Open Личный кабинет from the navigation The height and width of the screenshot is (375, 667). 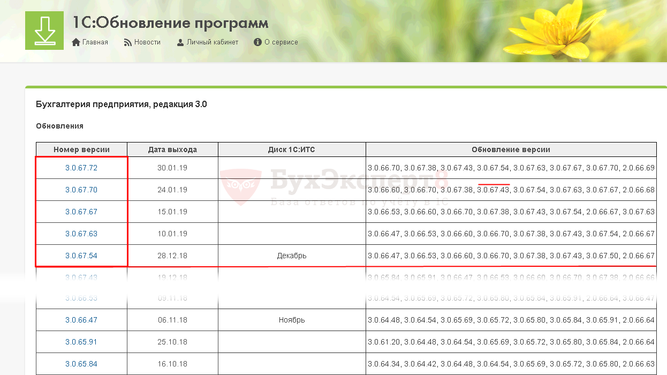[212, 42]
